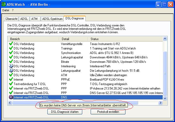The image size is (175, 122).
Task: Select the 'Interleaved Path' status
Action: tap(100, 66)
